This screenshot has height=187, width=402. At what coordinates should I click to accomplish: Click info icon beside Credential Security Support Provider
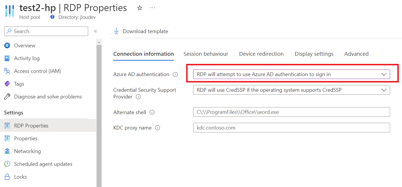click(138, 97)
